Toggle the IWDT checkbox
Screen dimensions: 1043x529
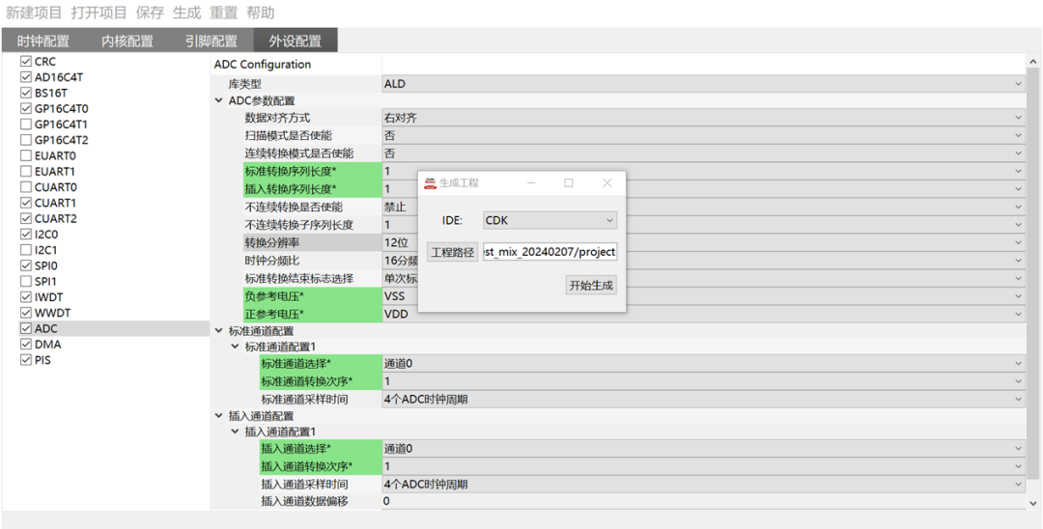click(26, 297)
